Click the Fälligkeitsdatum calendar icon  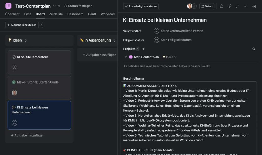[156, 40]
